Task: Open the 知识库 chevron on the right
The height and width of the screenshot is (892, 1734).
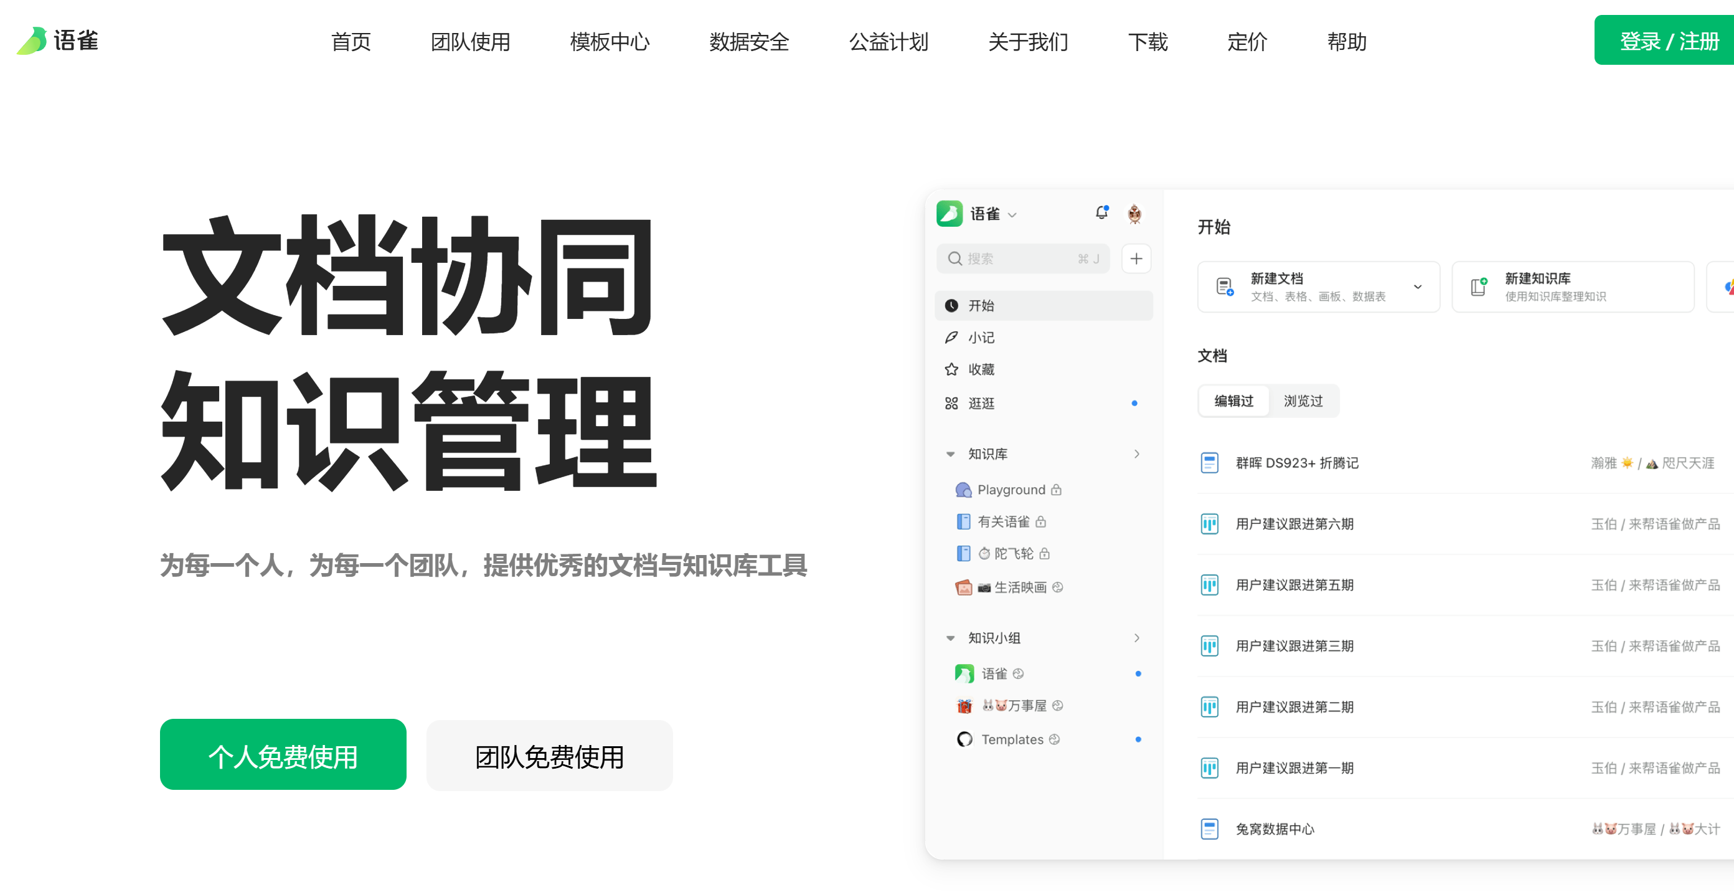Action: (1137, 455)
